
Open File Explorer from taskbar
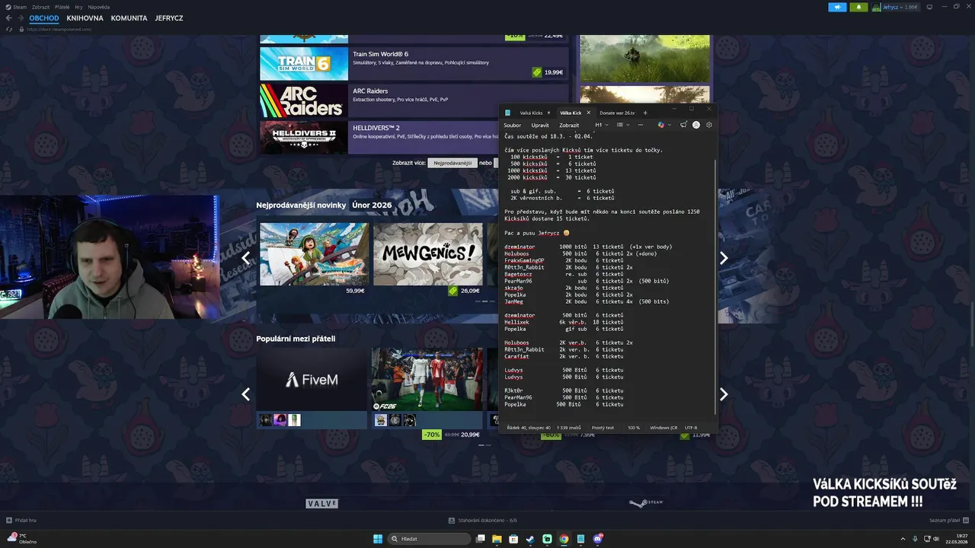click(x=497, y=539)
